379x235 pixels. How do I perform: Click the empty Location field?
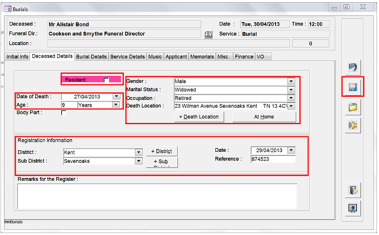tap(168, 43)
